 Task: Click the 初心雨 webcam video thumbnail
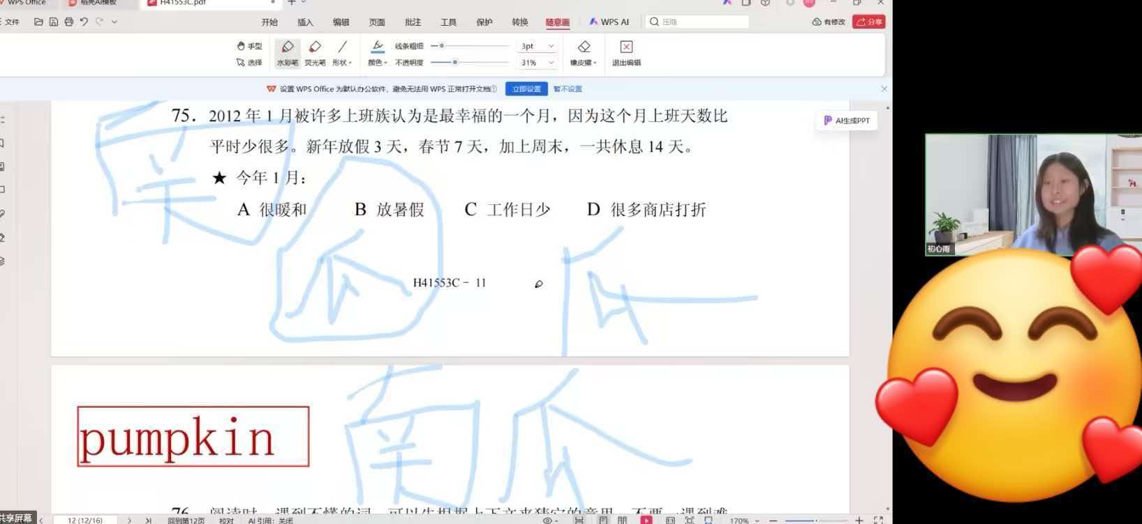coord(1033,194)
